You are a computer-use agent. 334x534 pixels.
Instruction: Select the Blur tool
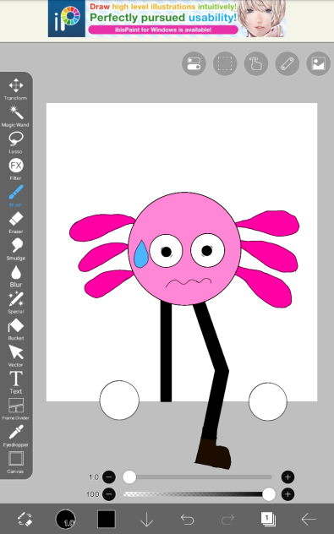tap(16, 275)
